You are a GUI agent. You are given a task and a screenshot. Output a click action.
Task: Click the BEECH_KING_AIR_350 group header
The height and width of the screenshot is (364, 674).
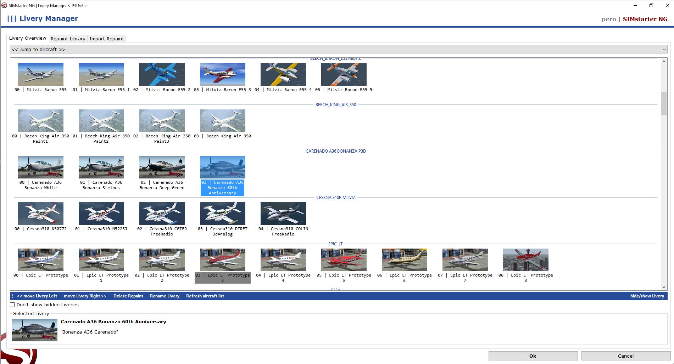point(336,105)
